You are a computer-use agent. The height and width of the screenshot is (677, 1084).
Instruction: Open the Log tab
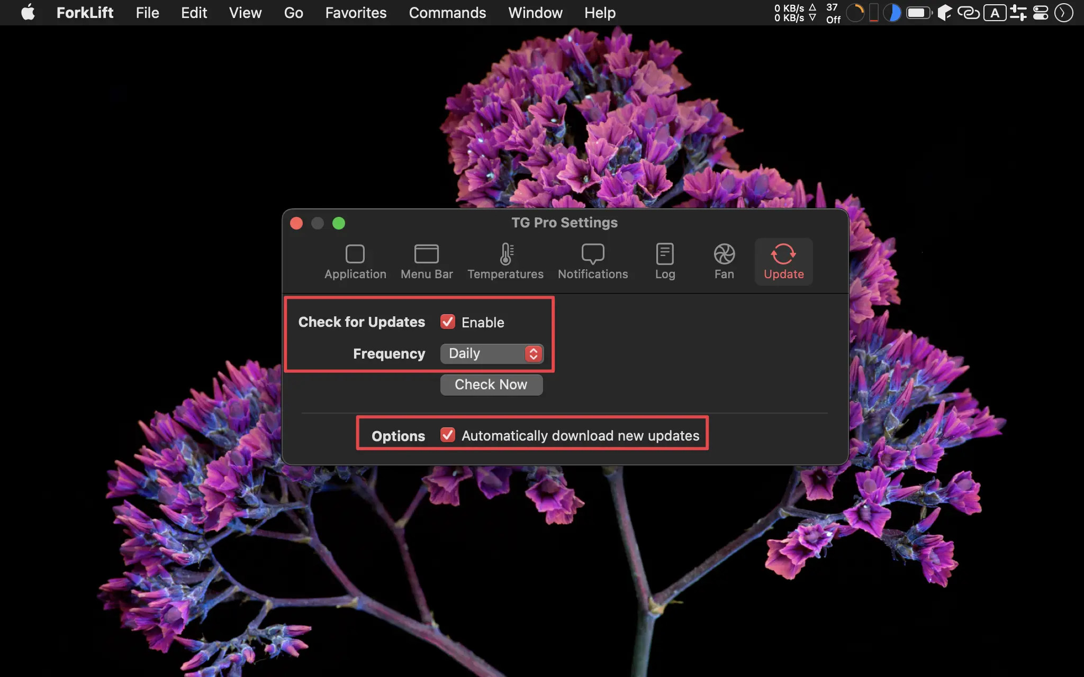[665, 262]
